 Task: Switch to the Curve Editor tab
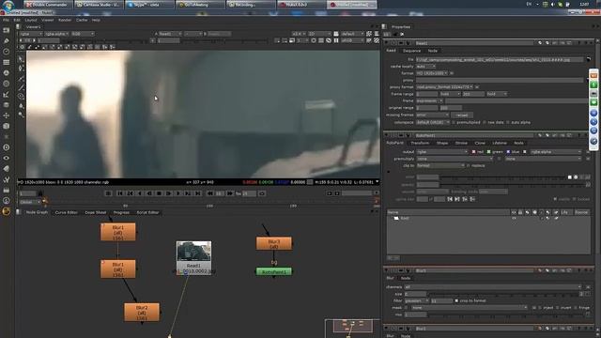click(x=66, y=212)
